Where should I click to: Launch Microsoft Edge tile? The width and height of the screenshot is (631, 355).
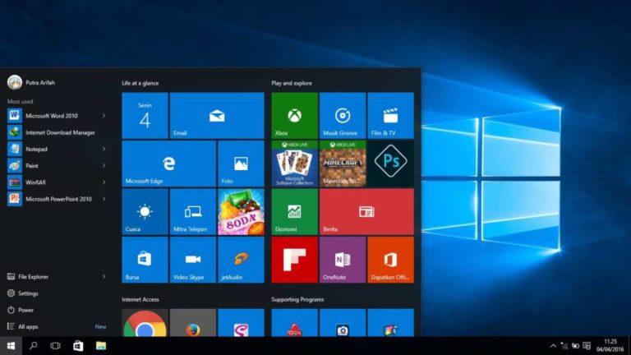[168, 164]
